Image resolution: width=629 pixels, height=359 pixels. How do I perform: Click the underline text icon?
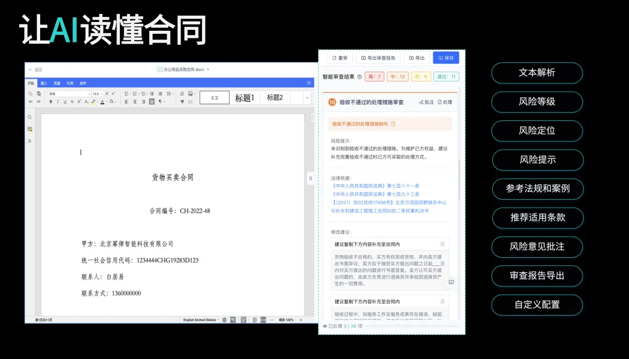(x=65, y=102)
